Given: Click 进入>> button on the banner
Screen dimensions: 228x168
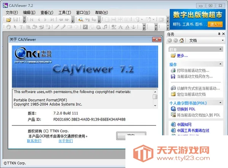Looking at the screenshot, I should (215, 24).
